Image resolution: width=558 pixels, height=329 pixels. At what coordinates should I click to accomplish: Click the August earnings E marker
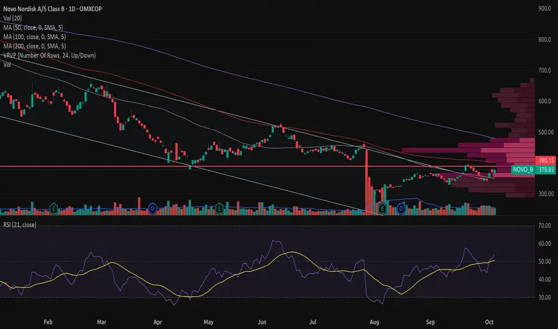382,208
